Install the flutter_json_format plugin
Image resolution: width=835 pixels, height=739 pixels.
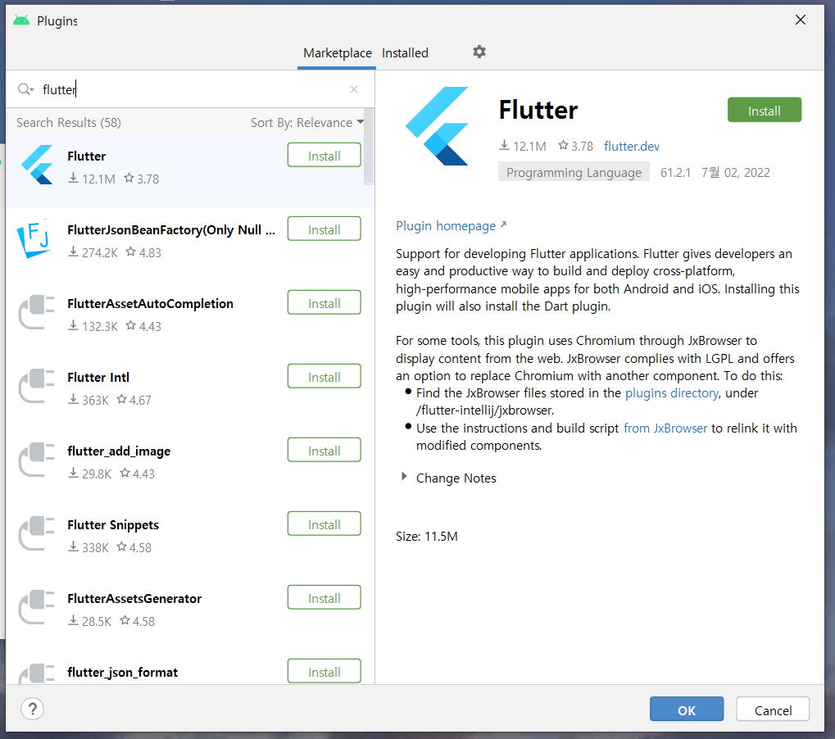pos(324,671)
